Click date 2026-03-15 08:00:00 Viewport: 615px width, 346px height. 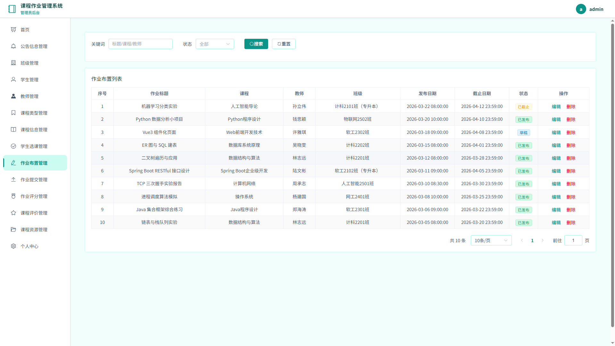click(427, 145)
